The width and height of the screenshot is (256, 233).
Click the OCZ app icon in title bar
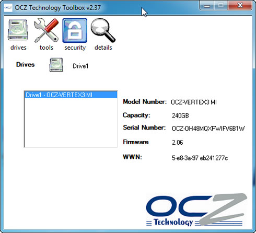(x=8, y=7)
